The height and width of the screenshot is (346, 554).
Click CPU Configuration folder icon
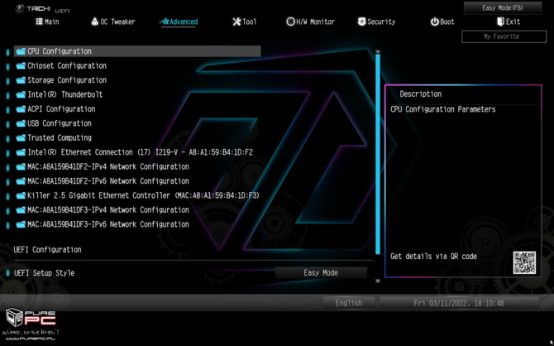(21, 51)
